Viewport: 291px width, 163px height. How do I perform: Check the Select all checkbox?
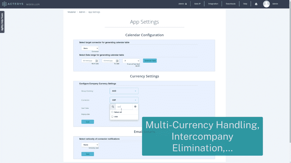tap(112, 112)
